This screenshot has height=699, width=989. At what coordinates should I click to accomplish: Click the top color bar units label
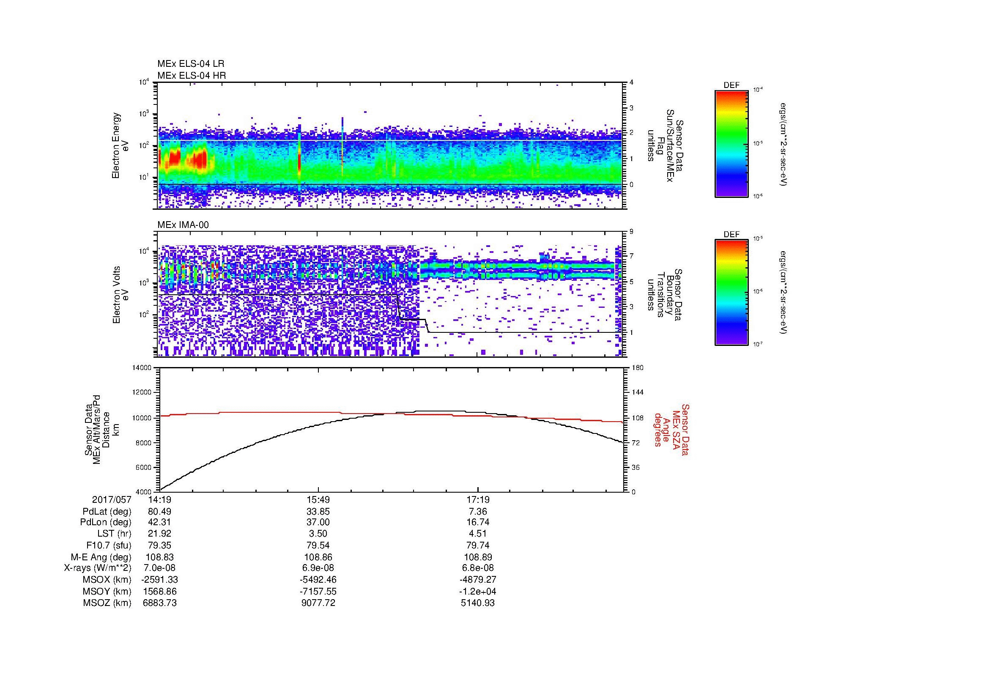[783, 144]
